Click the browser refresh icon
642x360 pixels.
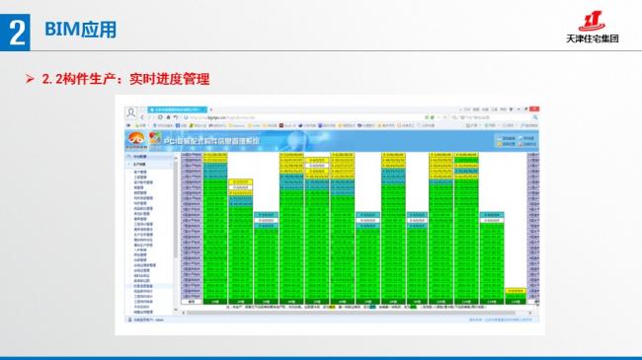(x=160, y=117)
